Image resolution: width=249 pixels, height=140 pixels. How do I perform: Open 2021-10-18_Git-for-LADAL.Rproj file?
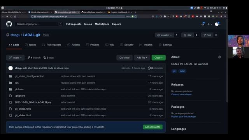33,102
